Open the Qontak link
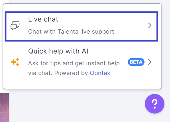The width and height of the screenshot is (170, 122). coord(100,73)
